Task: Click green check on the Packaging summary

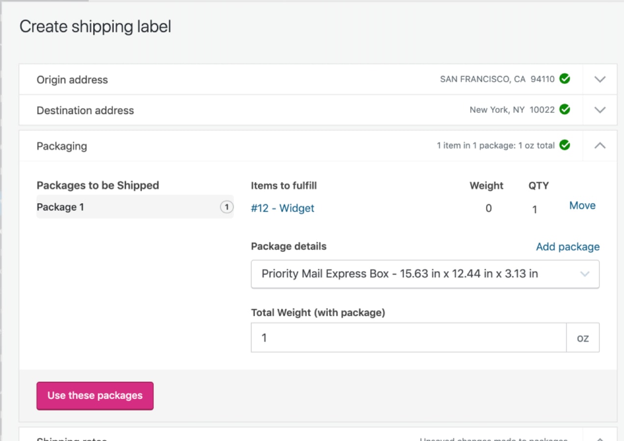Action: 564,145
